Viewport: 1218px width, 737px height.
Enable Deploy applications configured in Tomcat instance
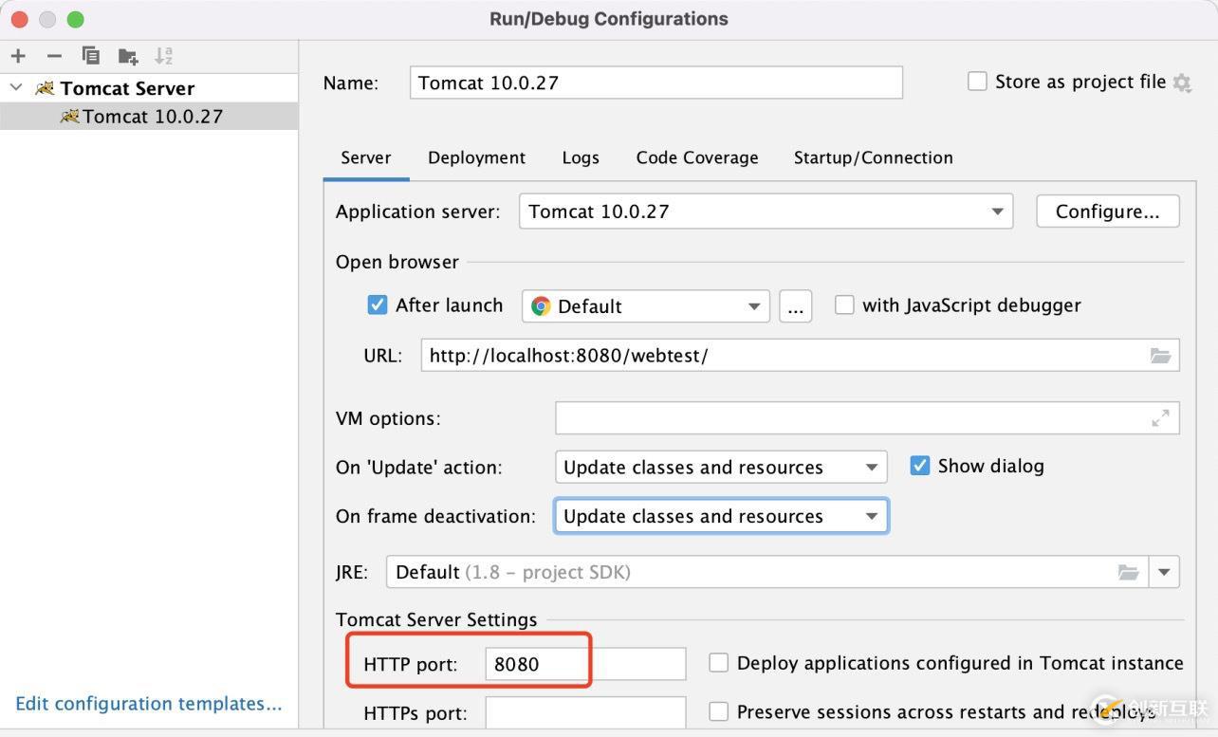click(x=719, y=663)
